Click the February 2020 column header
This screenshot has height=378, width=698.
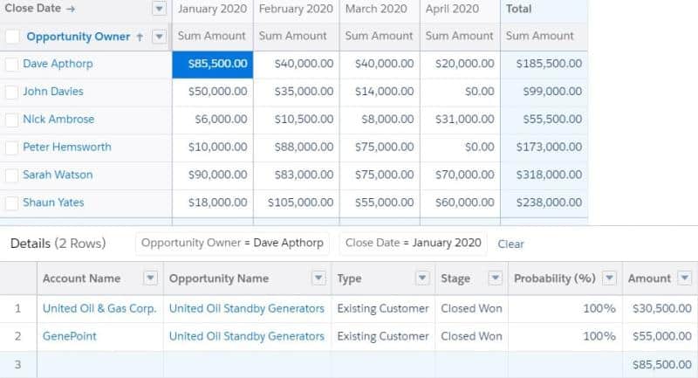(297, 9)
